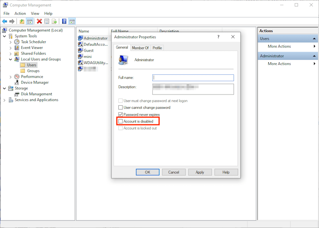
Task: Expand Services and Applications node
Action: [4, 100]
